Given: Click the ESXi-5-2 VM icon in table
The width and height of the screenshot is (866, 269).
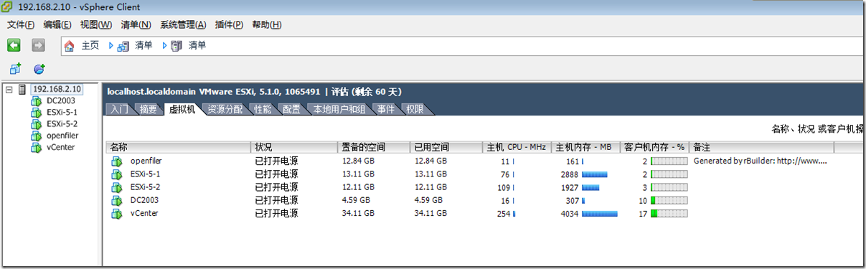Looking at the screenshot, I should pos(117,187).
